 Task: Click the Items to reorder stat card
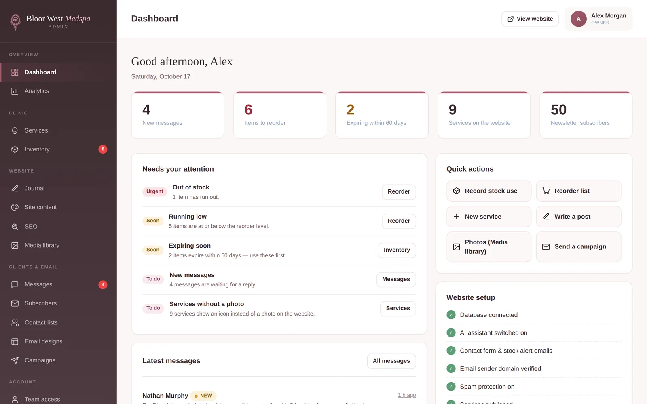click(x=279, y=115)
